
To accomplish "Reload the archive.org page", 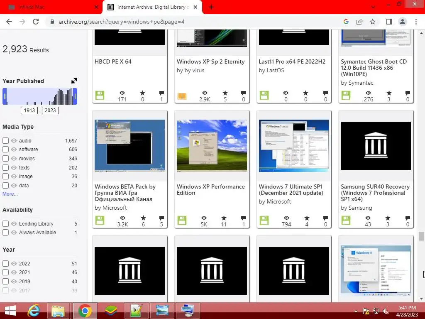I will pos(36,22).
